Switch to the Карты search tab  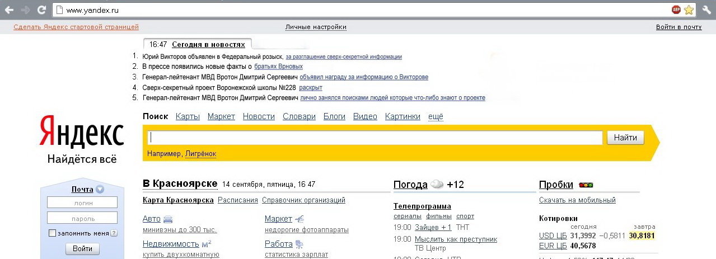188,116
